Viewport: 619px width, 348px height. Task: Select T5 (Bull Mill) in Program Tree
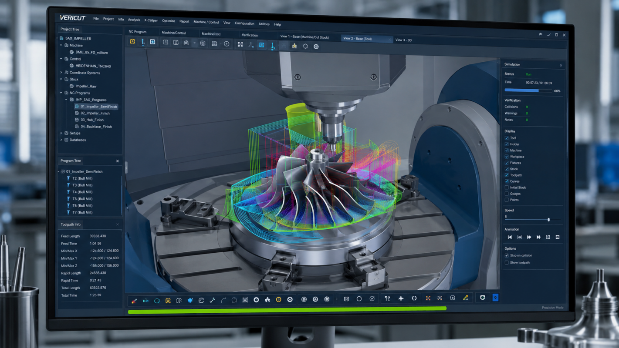[x=82, y=199]
